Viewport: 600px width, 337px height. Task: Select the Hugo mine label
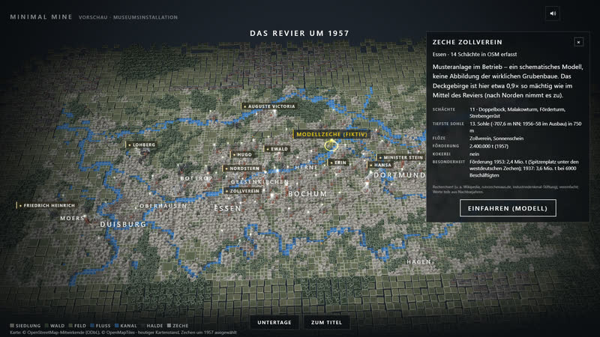coord(241,155)
